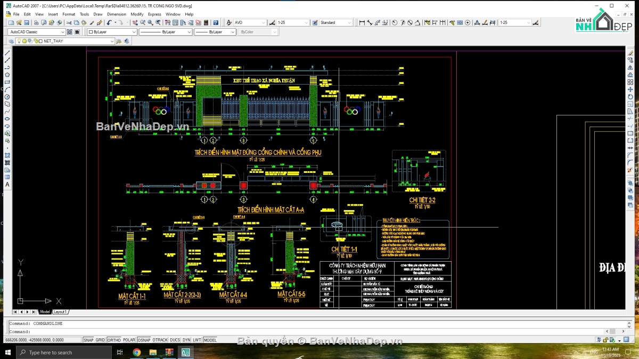639x359 pixels.
Task: Open the File menu
Action: click(x=16, y=14)
